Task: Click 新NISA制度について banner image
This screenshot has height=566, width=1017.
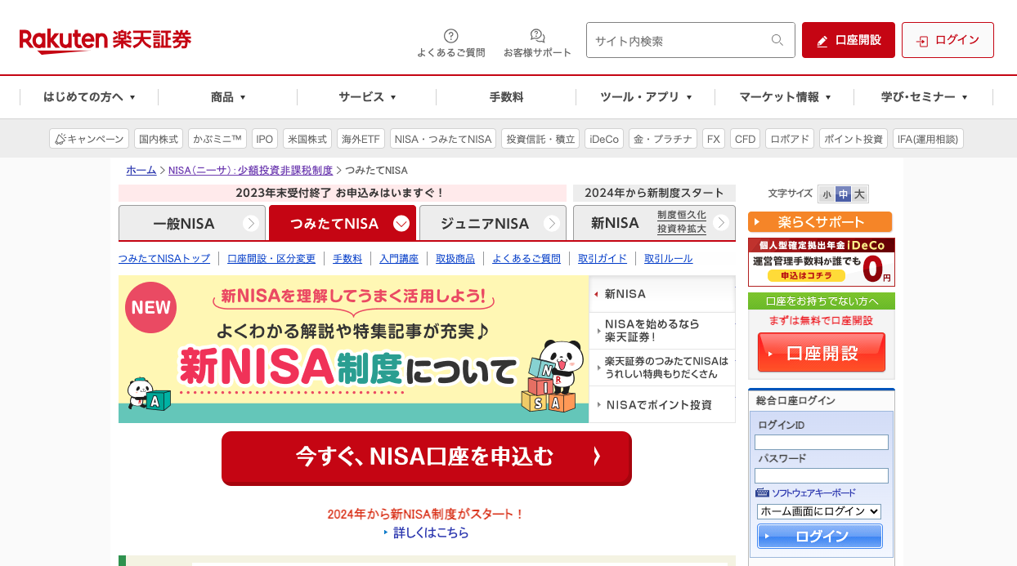Action: (353, 349)
